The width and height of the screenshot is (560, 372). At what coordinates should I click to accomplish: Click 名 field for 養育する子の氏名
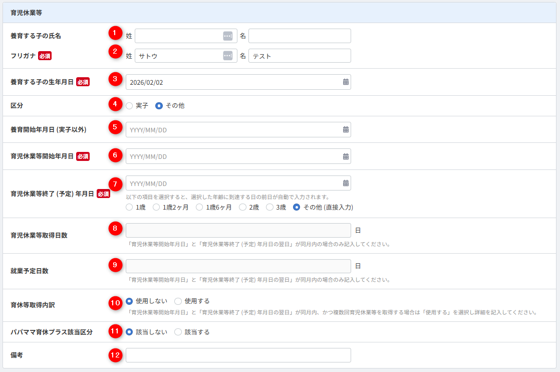(300, 36)
